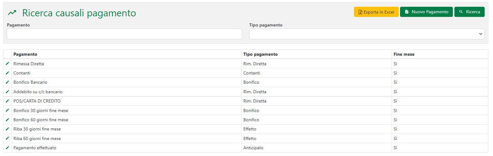Edit Bonifico 30 giorni fine mese

(x=7, y=110)
